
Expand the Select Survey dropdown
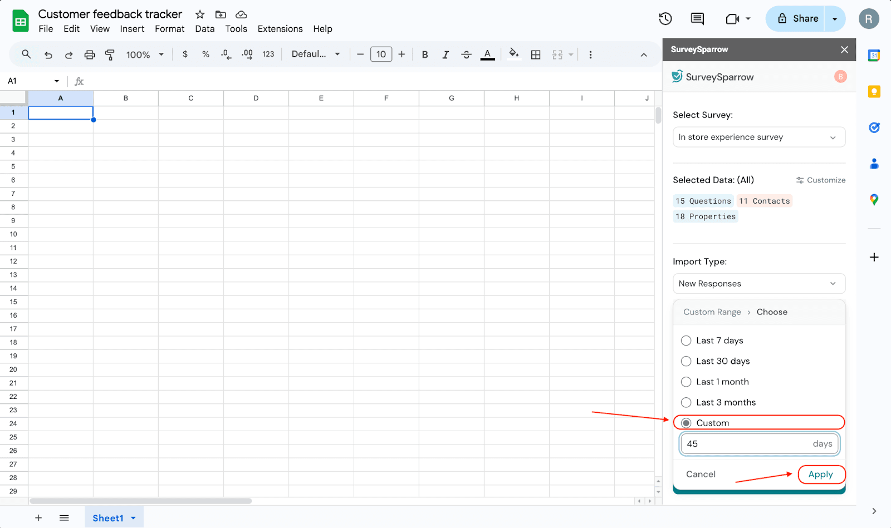758,137
